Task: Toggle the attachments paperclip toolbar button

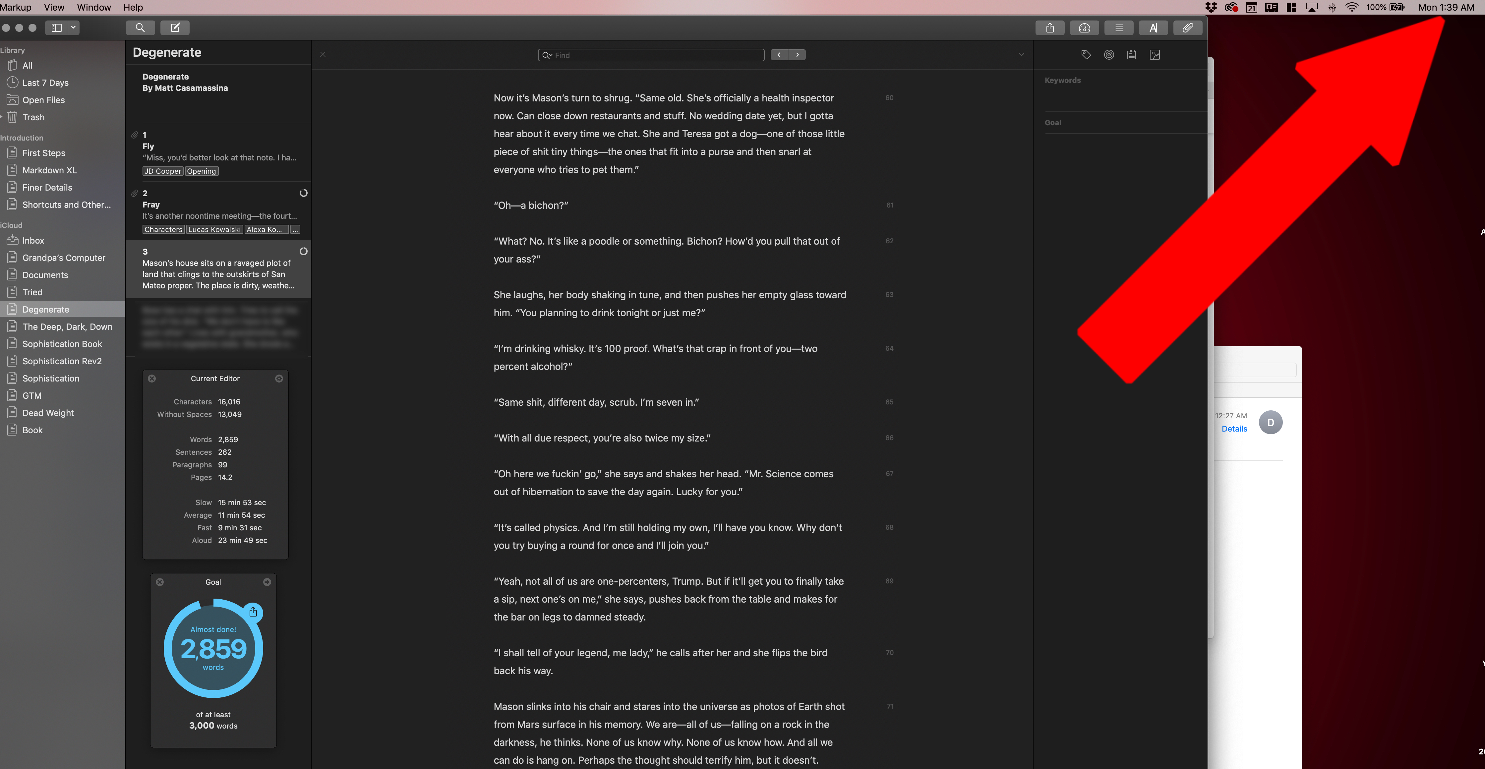Action: pyautogui.click(x=1188, y=28)
